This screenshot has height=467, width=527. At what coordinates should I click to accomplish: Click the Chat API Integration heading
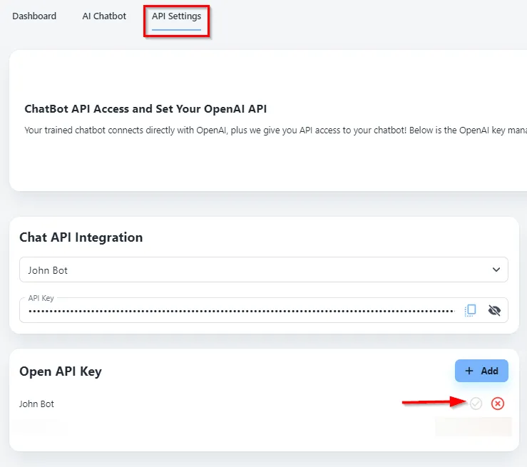pyautogui.click(x=81, y=237)
